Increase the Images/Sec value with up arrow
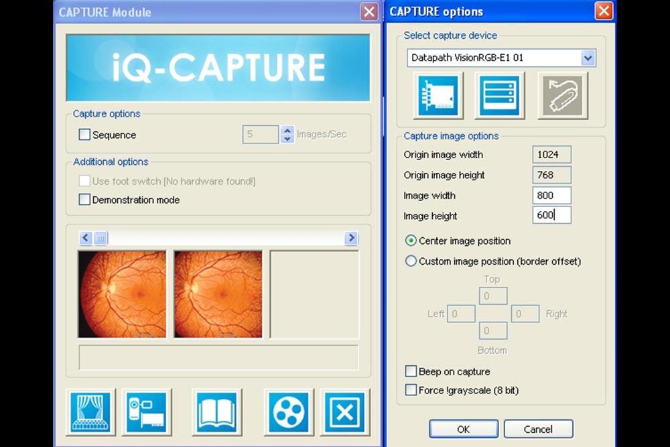670x447 pixels. (287, 131)
